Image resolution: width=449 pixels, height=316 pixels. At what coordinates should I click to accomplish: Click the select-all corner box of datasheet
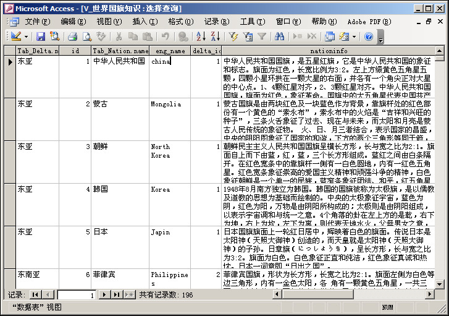coord(10,51)
